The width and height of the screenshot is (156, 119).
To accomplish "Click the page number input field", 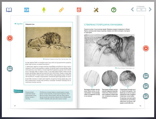I will (141, 10).
